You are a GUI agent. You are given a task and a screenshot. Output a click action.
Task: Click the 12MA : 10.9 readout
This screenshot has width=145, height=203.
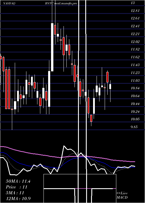18,199
